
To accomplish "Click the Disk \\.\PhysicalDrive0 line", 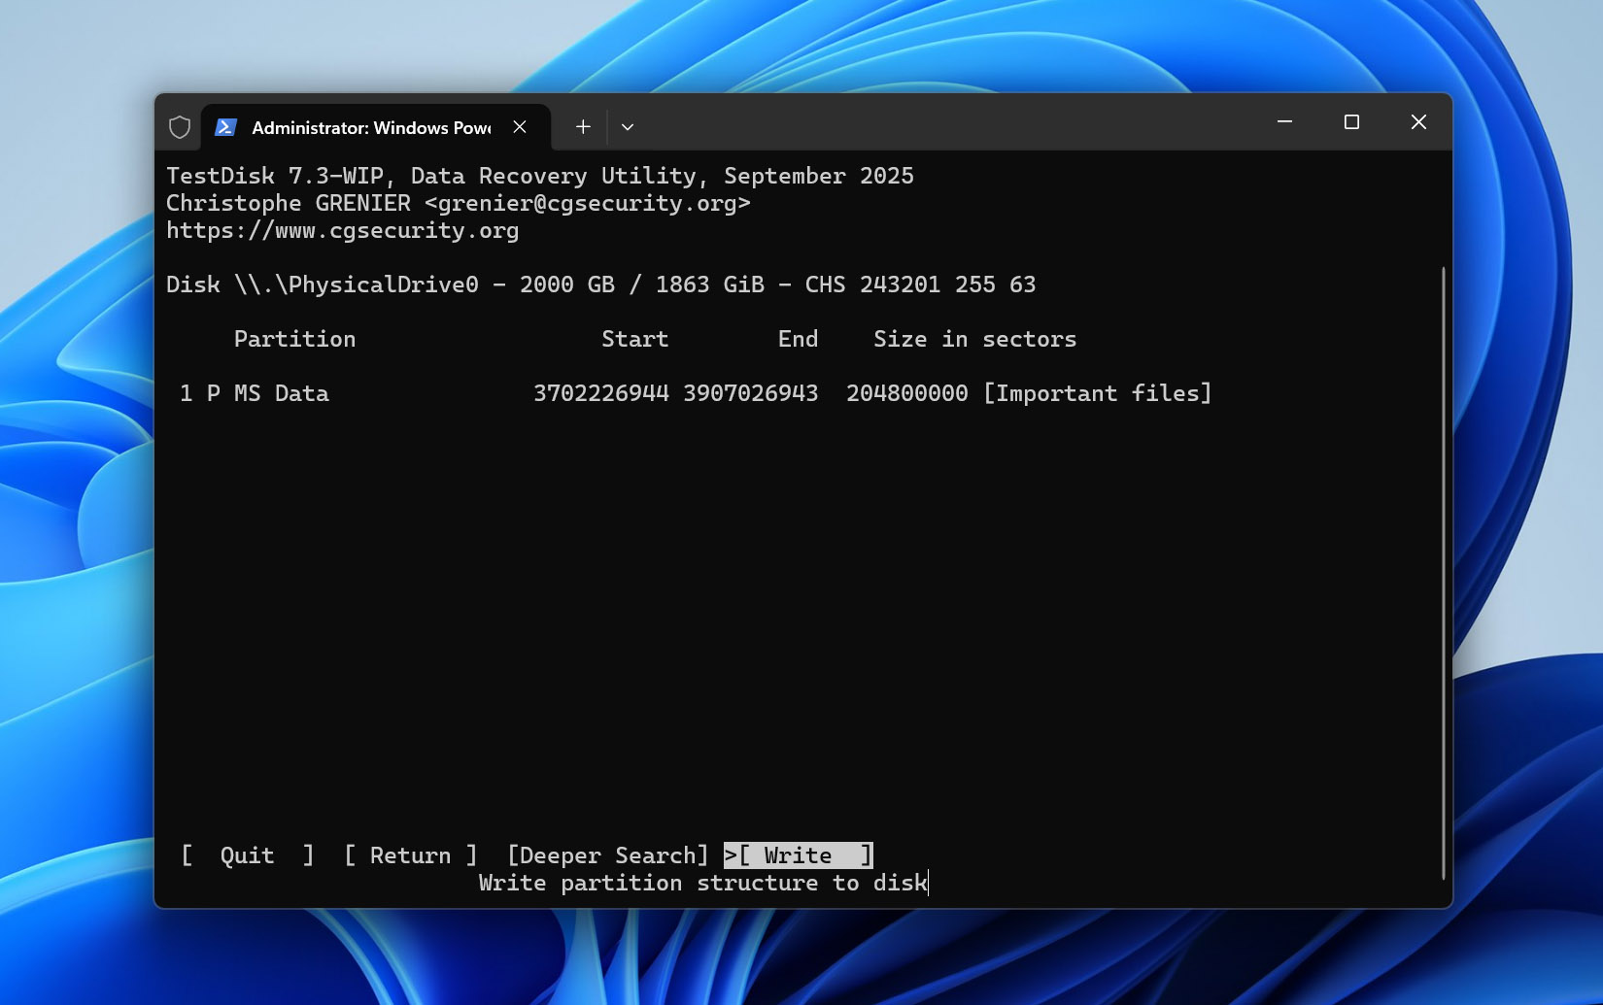I will coord(601,285).
